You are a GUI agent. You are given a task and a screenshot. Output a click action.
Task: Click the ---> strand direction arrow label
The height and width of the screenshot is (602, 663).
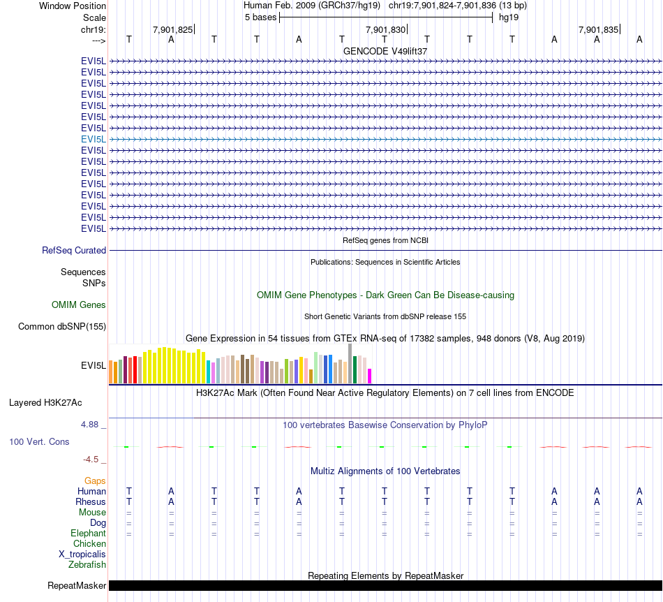(x=98, y=41)
